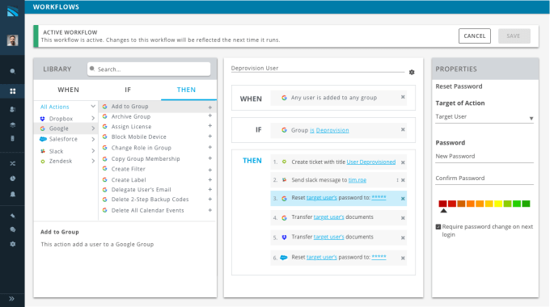This screenshot has height=307, width=550.
Task: Focus the library Search field
Action: pos(149,69)
